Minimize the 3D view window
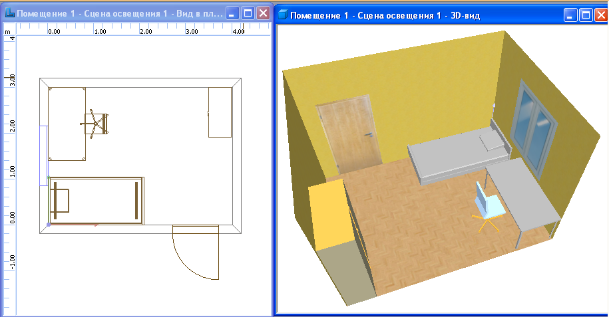This screenshot has width=609, height=317. pos(570,15)
